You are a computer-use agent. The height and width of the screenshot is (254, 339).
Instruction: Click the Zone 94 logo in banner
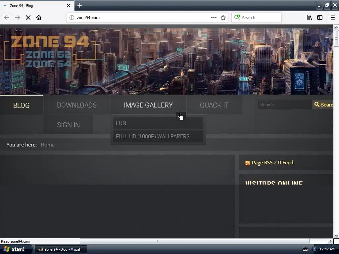click(50, 51)
